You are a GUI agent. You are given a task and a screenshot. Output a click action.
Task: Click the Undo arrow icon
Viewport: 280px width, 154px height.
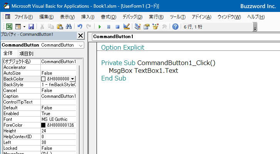click(x=80, y=27)
